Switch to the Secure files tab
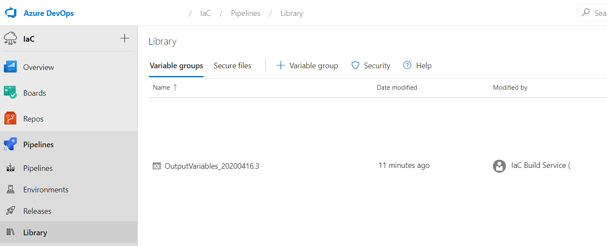This screenshot has width=607, height=246. point(232,66)
